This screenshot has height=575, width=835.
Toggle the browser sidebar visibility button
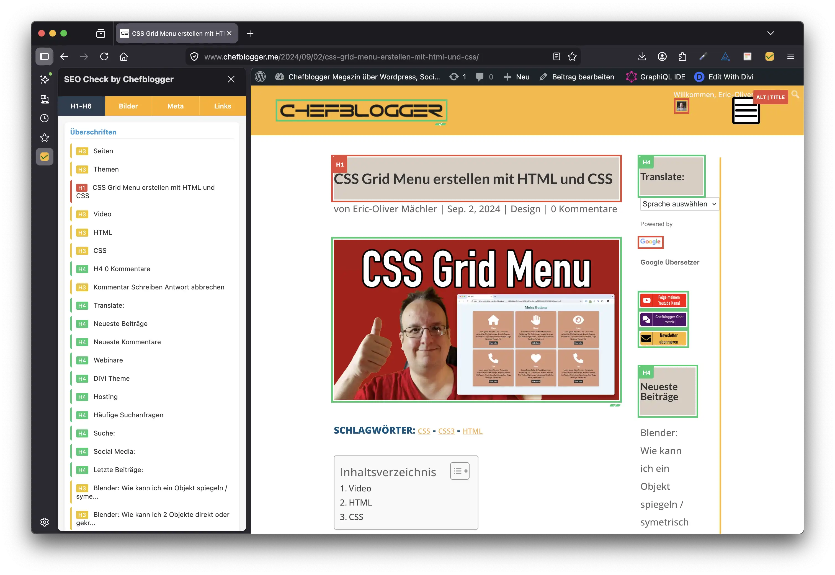pos(44,56)
